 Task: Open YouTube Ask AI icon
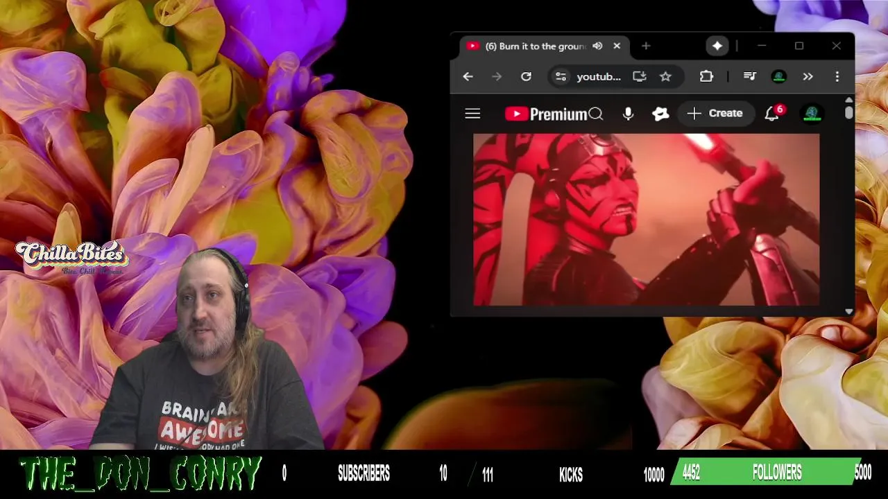point(660,114)
